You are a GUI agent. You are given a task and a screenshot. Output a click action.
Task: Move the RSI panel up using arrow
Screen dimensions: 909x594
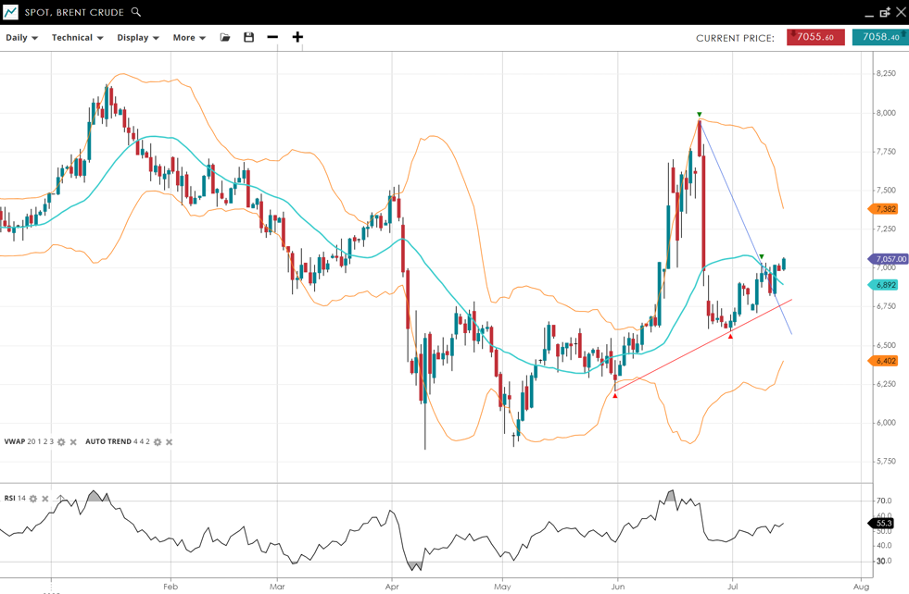pos(60,499)
